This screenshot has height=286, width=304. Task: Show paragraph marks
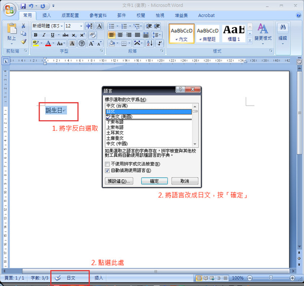(160, 43)
